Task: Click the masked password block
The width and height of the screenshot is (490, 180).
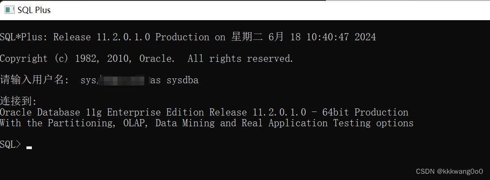Action: click(123, 81)
